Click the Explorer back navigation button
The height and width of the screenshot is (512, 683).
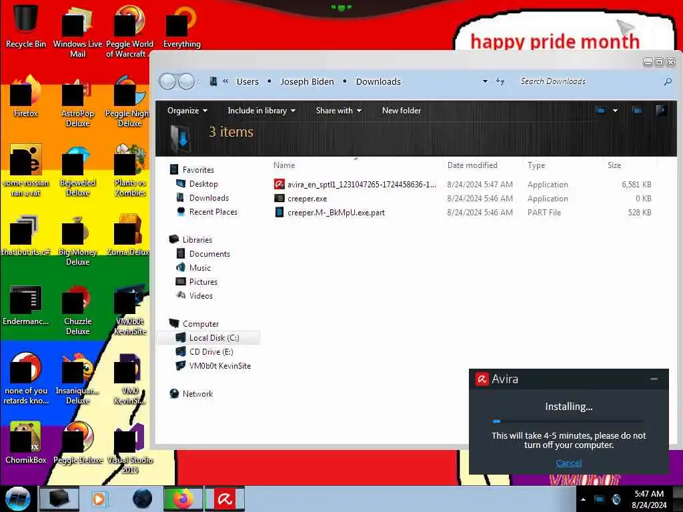167,81
